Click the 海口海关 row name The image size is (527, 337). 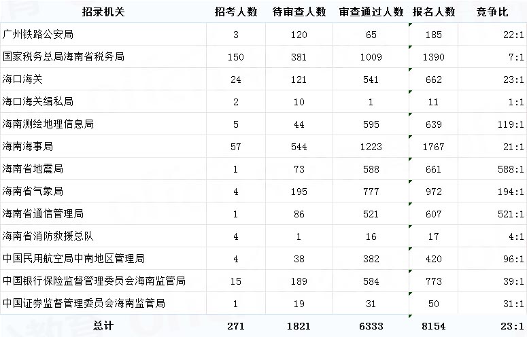click(x=22, y=79)
